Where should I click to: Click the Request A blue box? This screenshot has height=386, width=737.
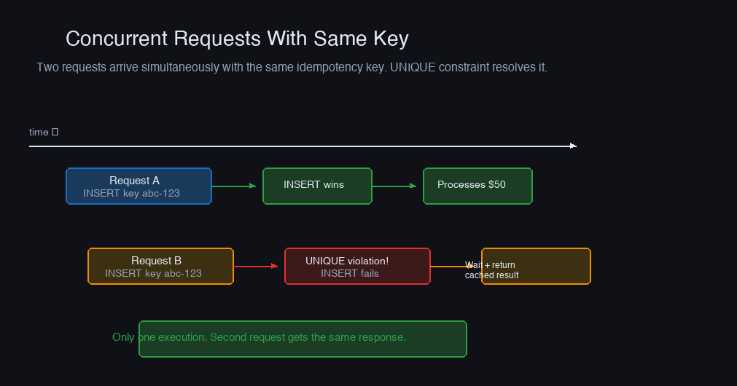tap(139, 186)
